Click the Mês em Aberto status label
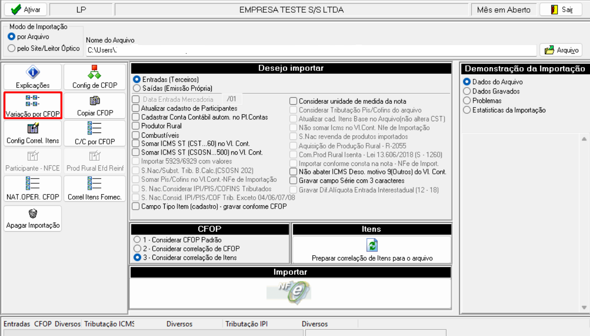The image size is (590, 336). click(x=503, y=10)
